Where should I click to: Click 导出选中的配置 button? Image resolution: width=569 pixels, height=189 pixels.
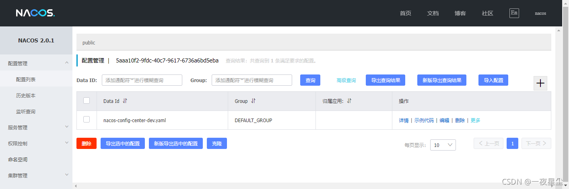tap(123, 143)
